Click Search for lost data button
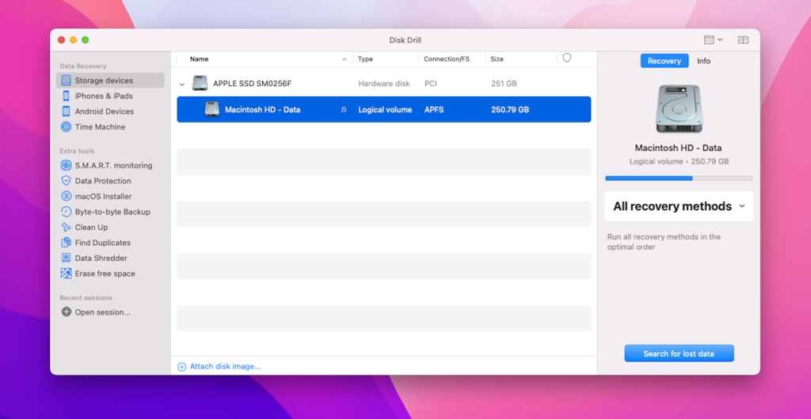 pyautogui.click(x=679, y=353)
